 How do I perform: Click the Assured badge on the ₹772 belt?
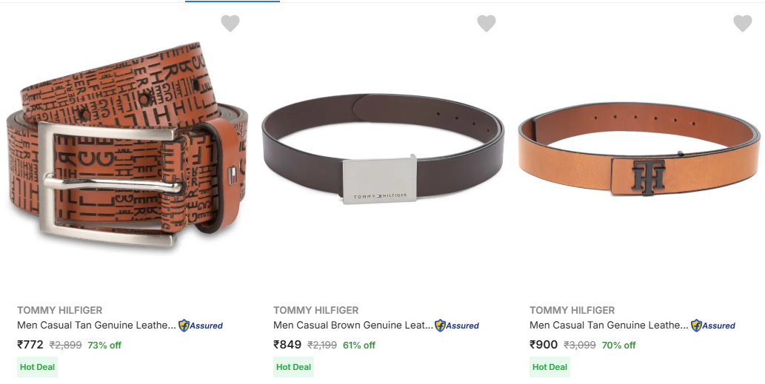coord(201,326)
